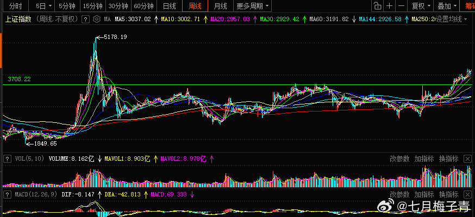Open the MA settings gear icon

pos(97,19)
